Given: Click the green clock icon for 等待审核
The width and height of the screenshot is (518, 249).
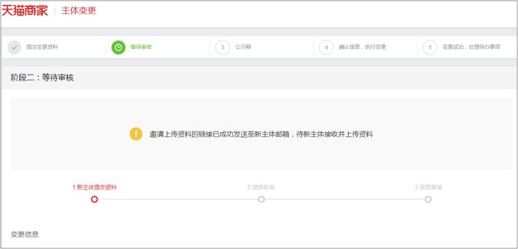Looking at the screenshot, I should pos(118,47).
